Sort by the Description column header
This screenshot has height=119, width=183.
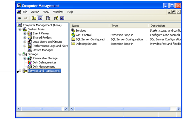click(165, 26)
